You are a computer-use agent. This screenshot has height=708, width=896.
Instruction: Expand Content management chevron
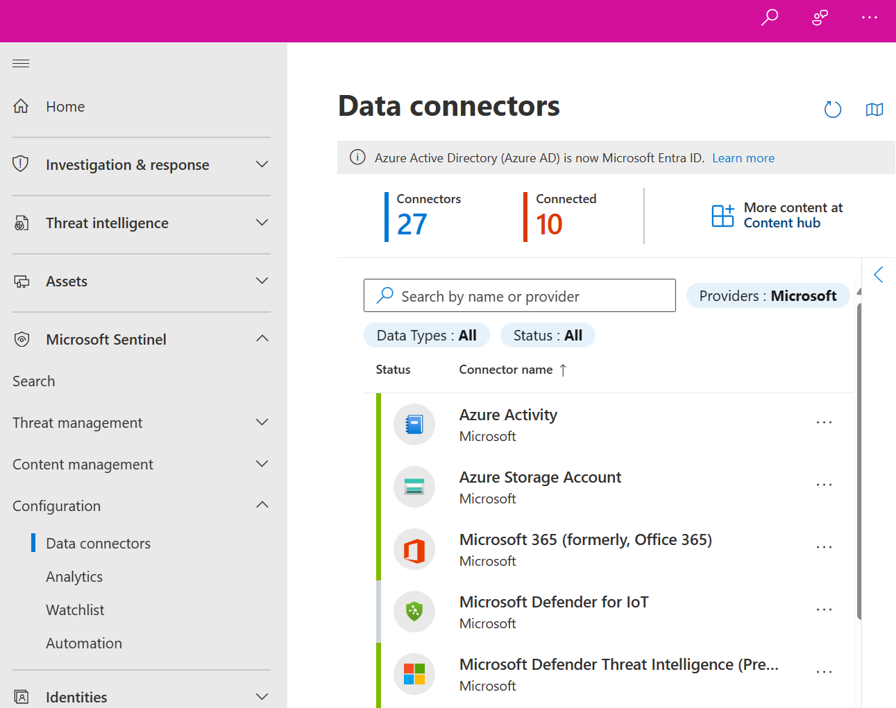[x=262, y=464]
